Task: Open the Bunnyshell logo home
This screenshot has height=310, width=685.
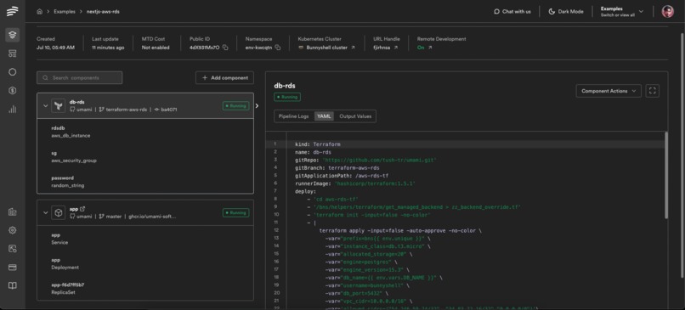Action: 12,11
